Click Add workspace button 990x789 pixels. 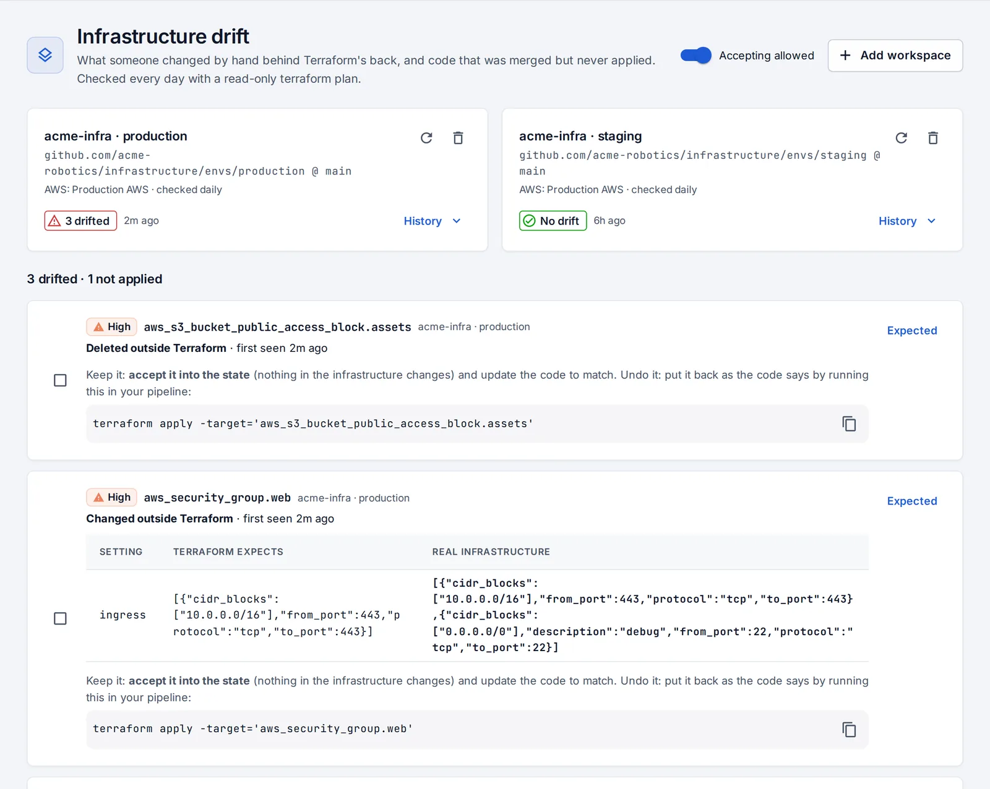(x=895, y=56)
